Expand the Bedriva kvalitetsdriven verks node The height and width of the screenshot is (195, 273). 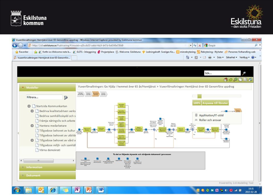(32, 111)
